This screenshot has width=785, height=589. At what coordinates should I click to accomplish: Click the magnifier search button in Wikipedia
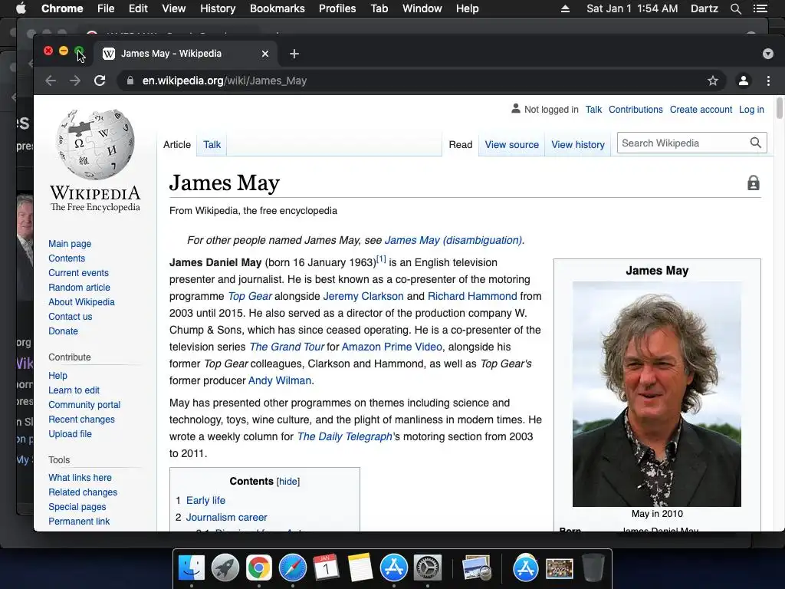[x=755, y=143]
